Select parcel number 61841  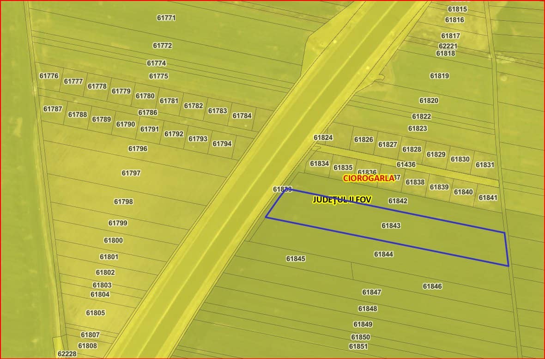coord(488,198)
